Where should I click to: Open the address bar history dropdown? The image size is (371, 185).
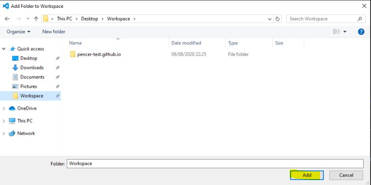click(x=269, y=19)
